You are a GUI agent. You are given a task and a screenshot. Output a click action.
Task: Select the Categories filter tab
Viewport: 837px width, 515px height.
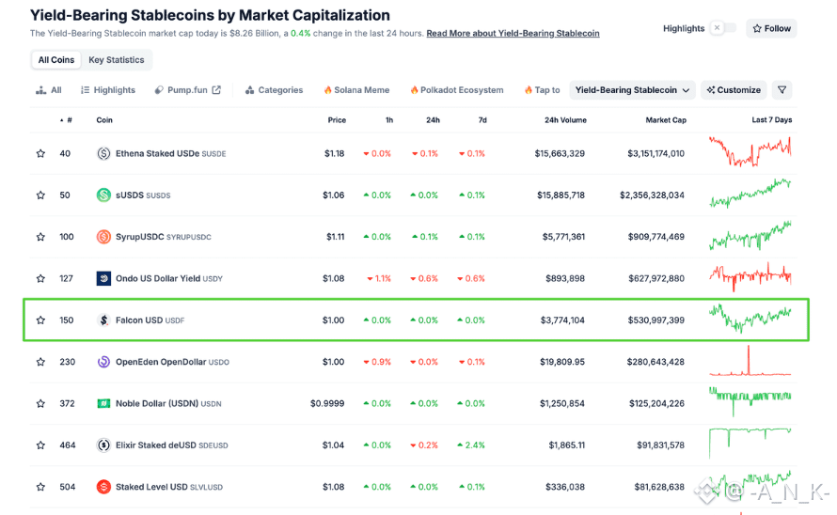tap(274, 90)
